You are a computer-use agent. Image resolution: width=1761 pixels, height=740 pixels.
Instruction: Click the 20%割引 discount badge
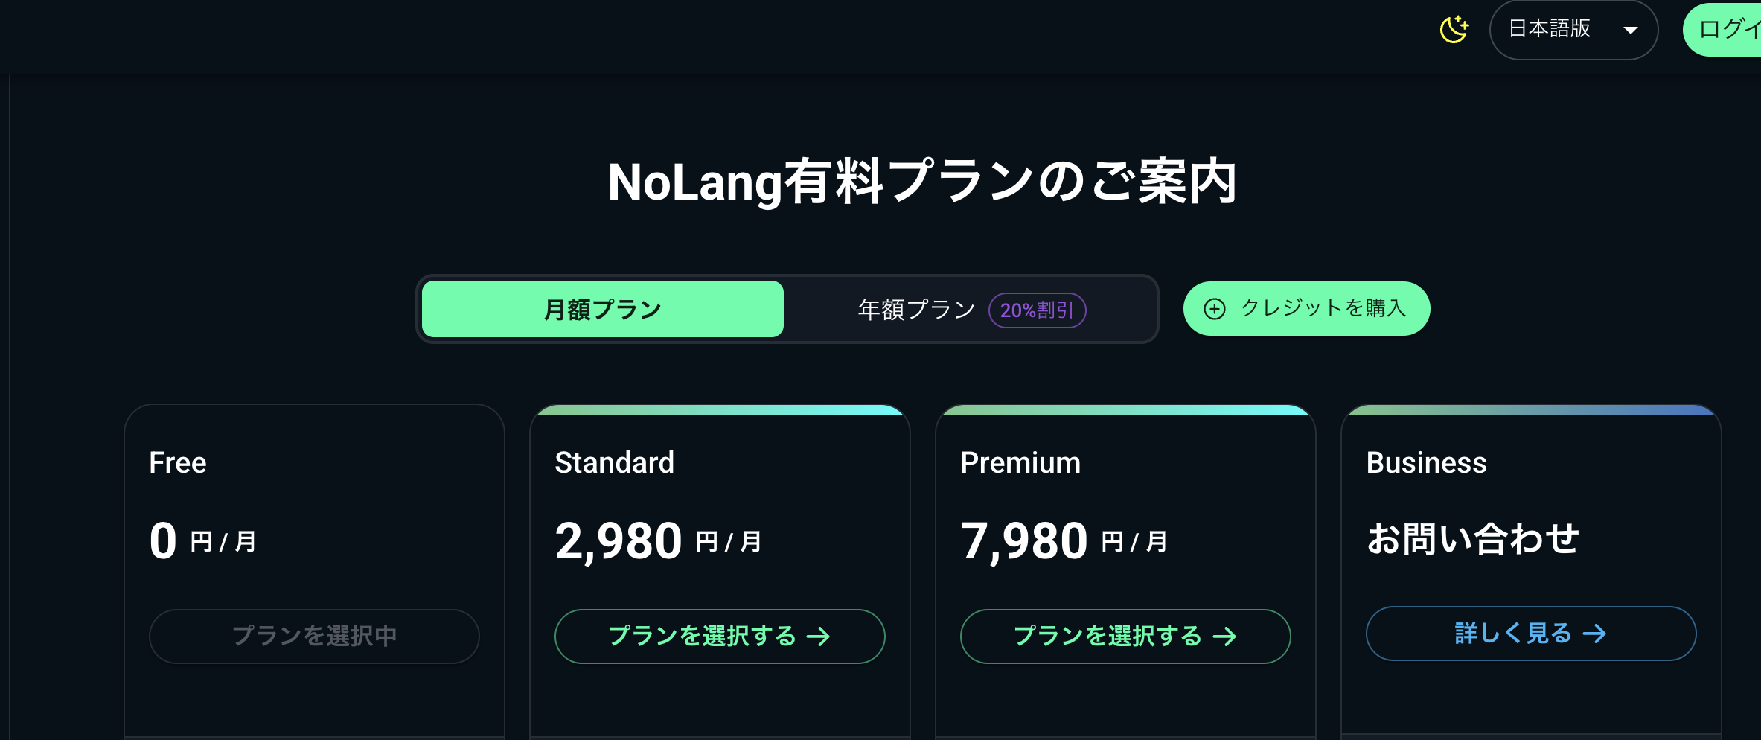tap(1037, 310)
